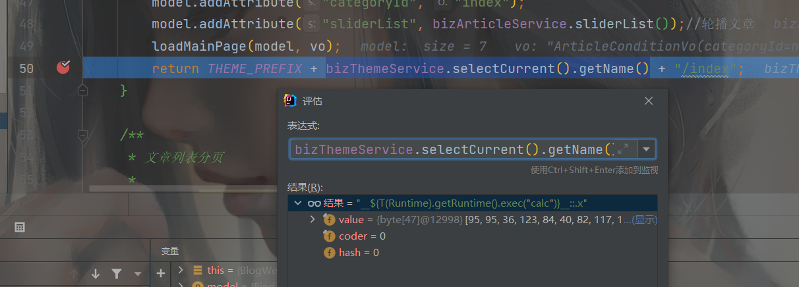The height and width of the screenshot is (287, 799).
Task: Open the filter options dropdown caret
Action: (x=137, y=274)
